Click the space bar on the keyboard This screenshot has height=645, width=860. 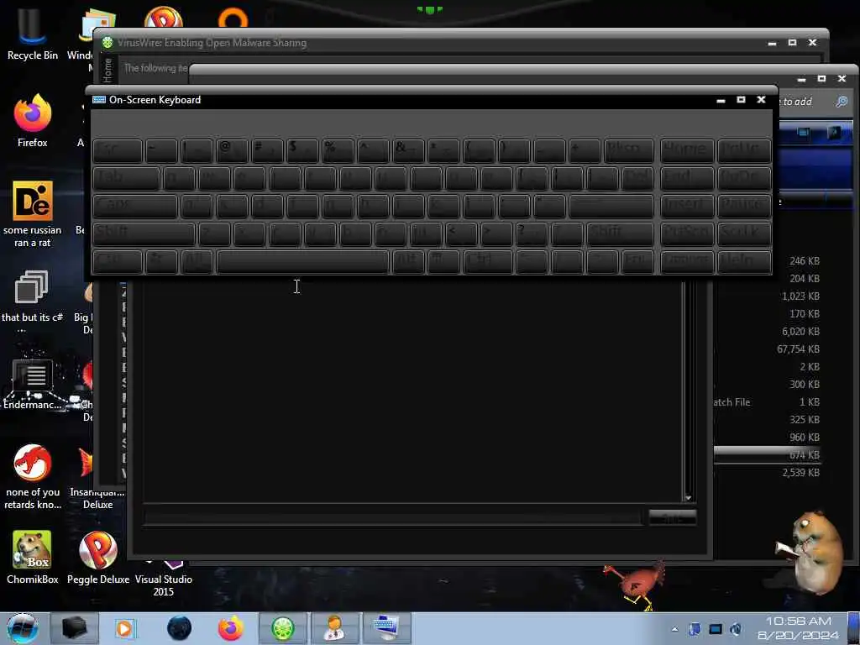[302, 262]
